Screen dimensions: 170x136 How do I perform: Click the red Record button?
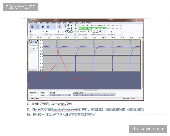(59, 27)
